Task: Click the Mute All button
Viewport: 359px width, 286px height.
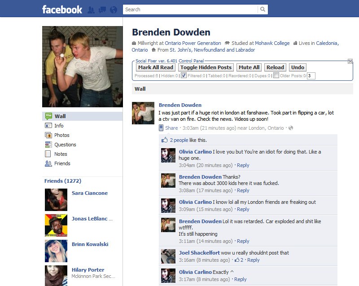Action: pos(249,67)
